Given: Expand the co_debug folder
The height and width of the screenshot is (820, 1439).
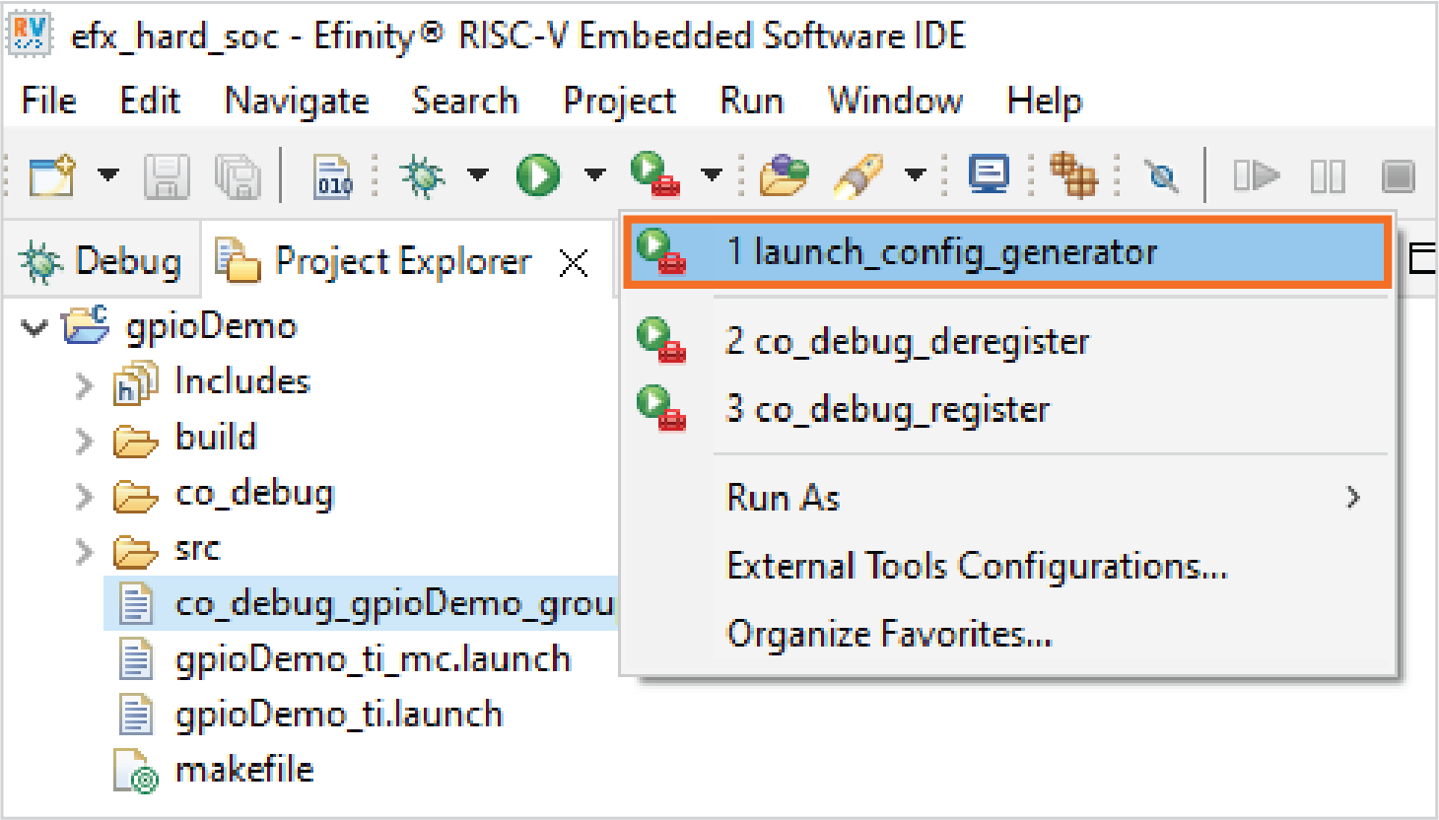Looking at the screenshot, I should point(85,495).
